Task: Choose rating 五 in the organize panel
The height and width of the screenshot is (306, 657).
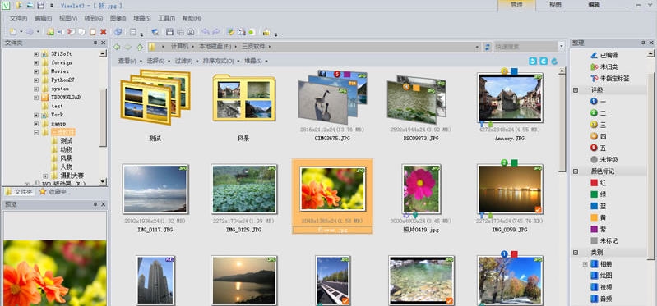Action: coord(598,148)
